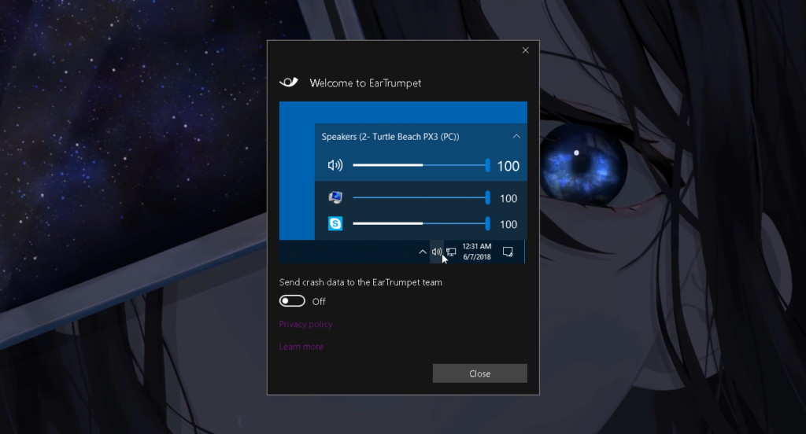Click the 'Welcome to EarTrumpet' title

pyautogui.click(x=365, y=83)
